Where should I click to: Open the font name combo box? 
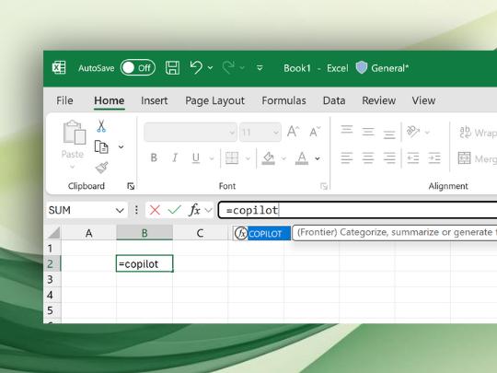(x=191, y=132)
